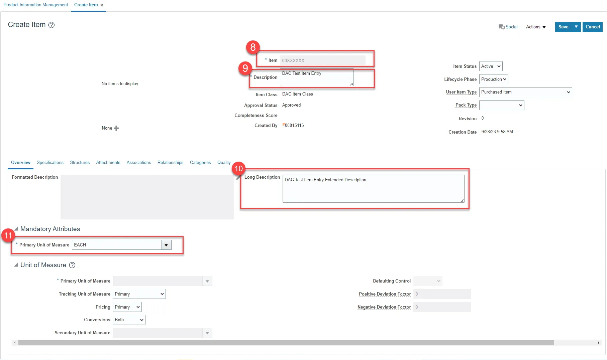Image resolution: width=607 pixels, height=360 pixels.
Task: Close the Create Item tab
Action: pyautogui.click(x=102, y=5)
